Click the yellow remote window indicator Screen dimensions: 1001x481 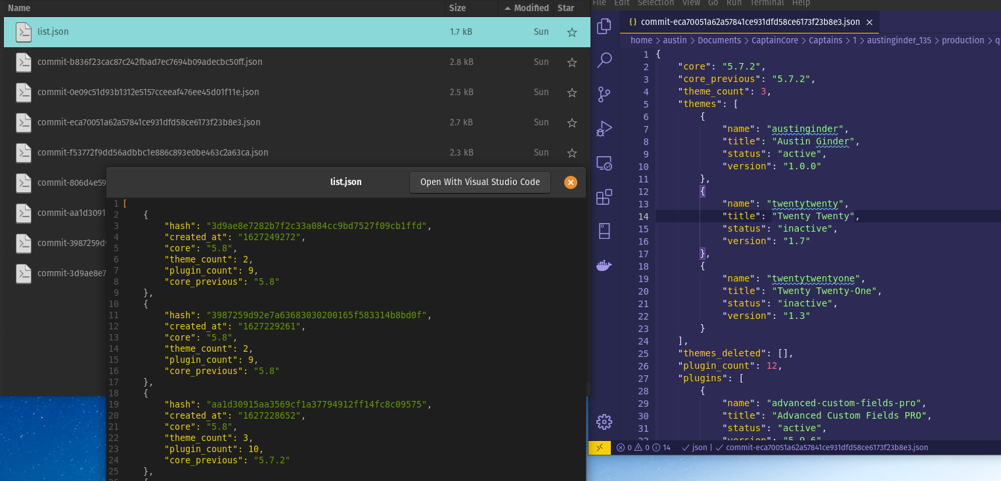[600, 448]
